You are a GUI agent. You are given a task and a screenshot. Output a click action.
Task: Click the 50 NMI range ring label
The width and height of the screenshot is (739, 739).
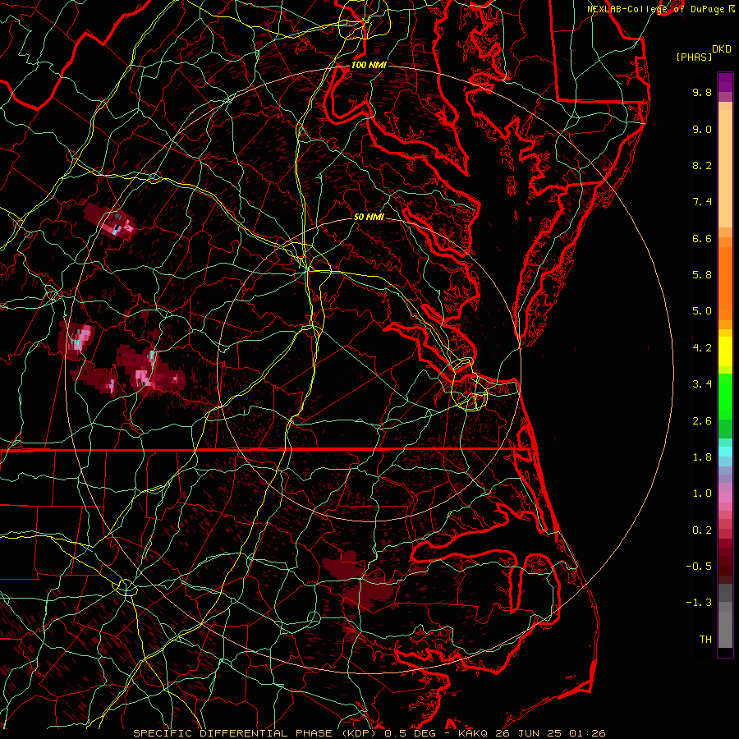tap(369, 218)
